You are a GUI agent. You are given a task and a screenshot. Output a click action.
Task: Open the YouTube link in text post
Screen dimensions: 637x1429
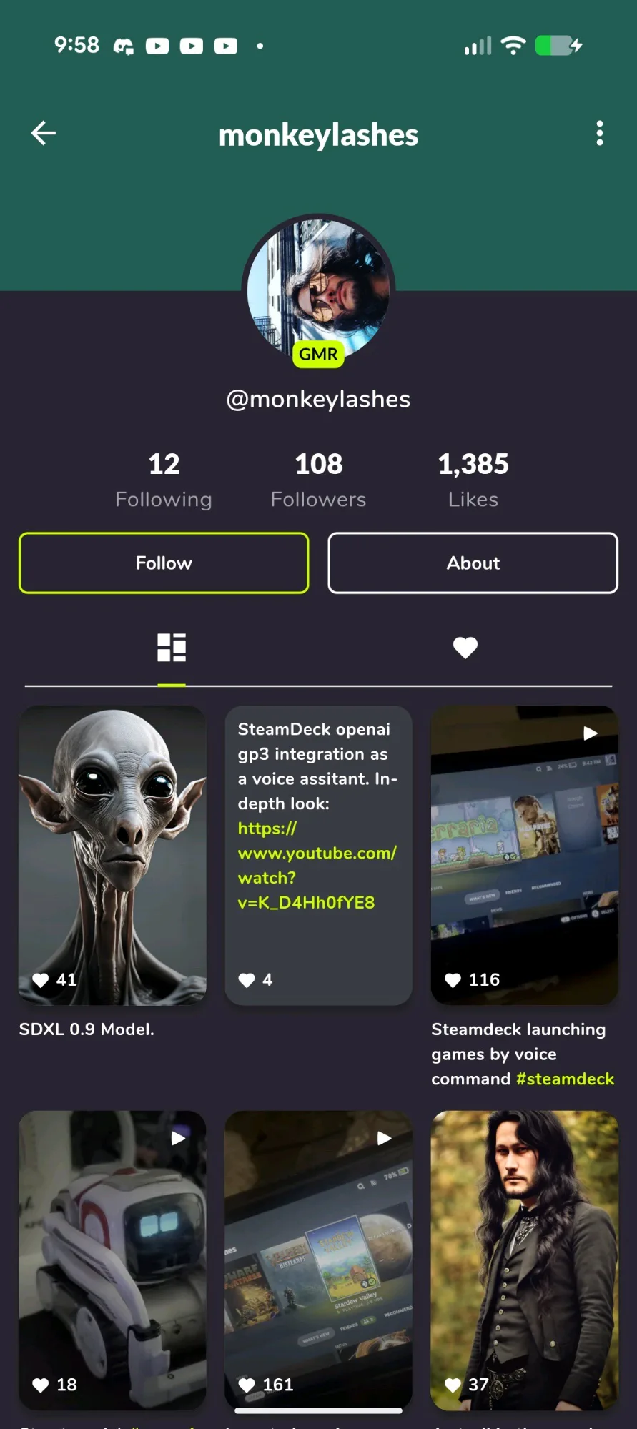(x=317, y=866)
